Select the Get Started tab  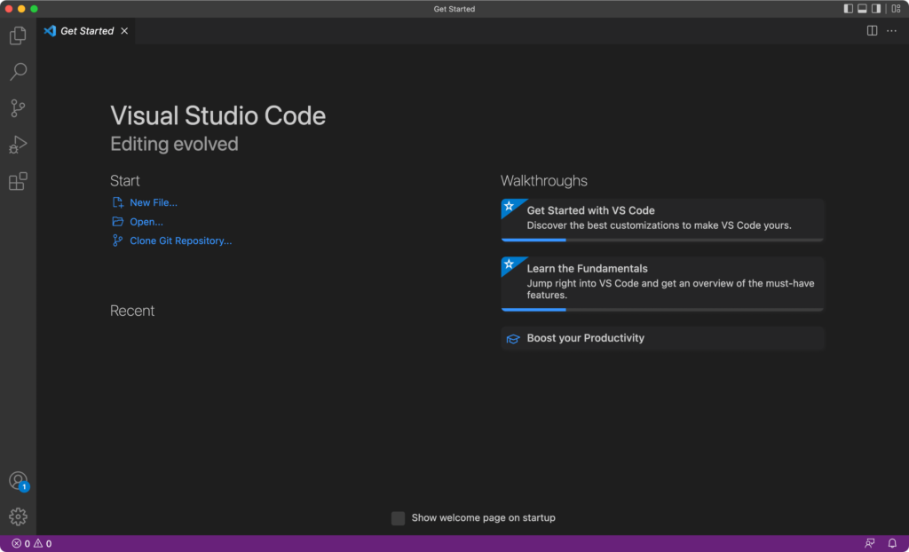(85, 29)
